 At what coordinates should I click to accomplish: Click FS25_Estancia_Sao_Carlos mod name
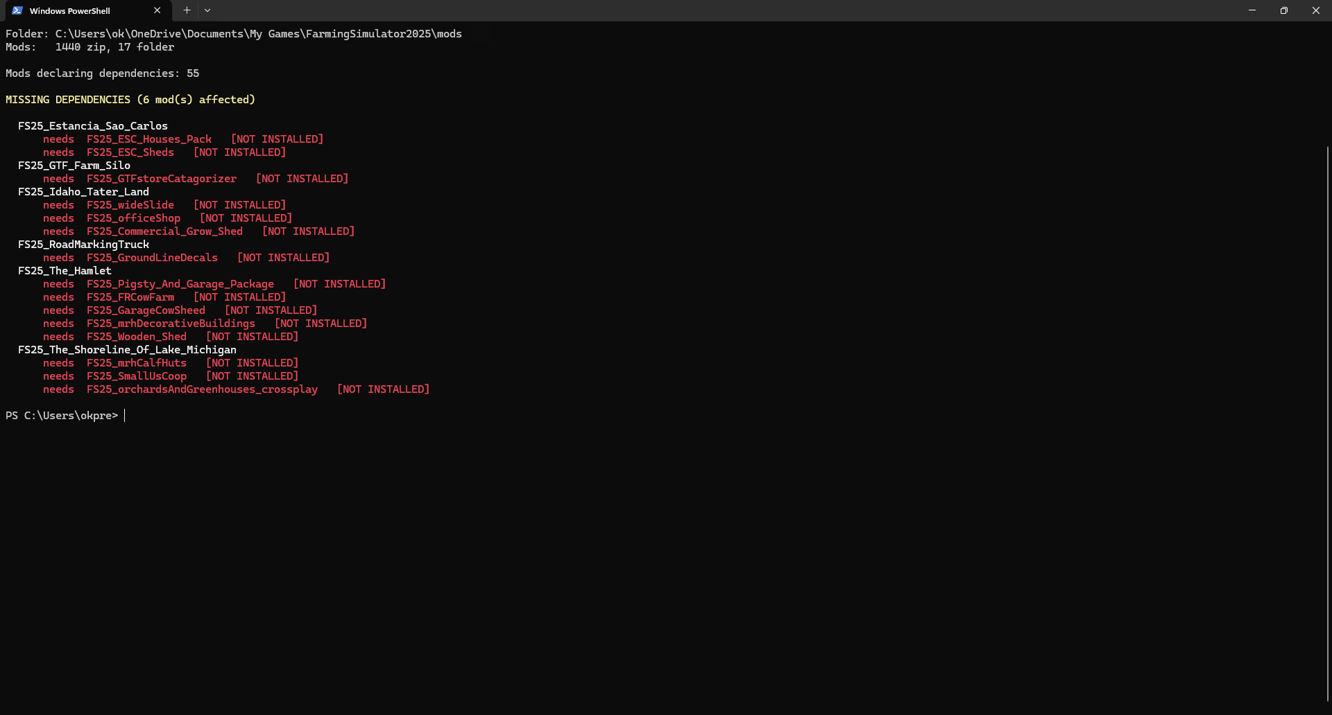93,126
